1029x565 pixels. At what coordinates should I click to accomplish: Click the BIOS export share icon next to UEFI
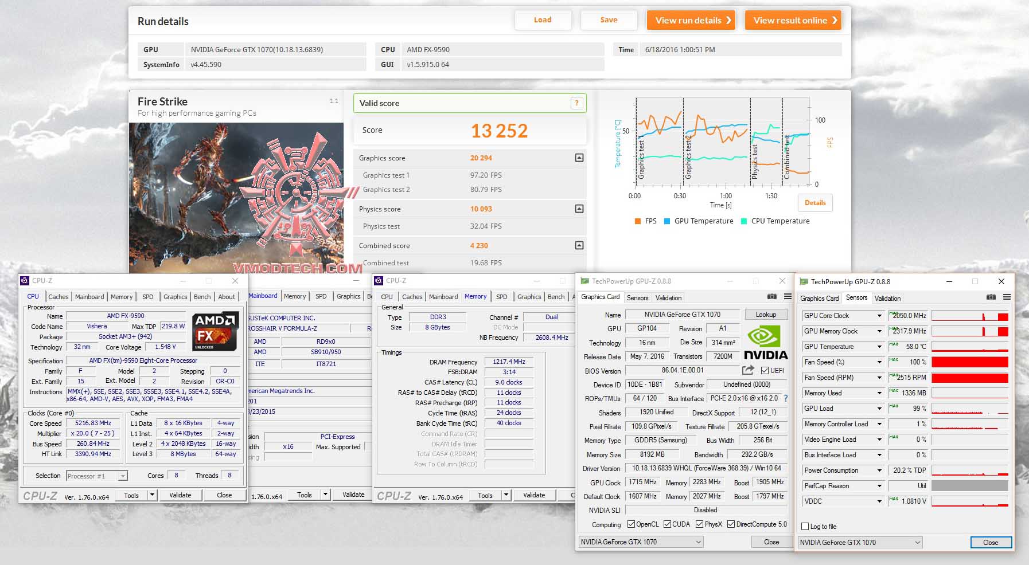coord(748,370)
